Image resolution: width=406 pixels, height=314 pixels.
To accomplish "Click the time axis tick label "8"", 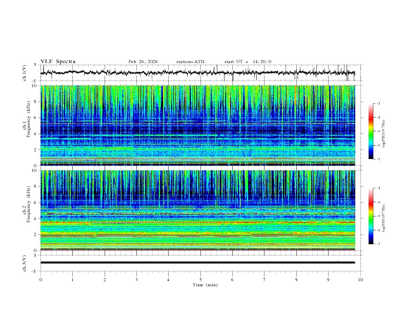I will click(296, 280).
